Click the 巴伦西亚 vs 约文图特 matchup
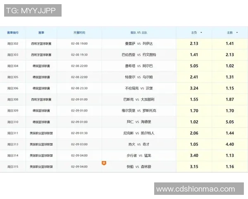 [139, 55]
